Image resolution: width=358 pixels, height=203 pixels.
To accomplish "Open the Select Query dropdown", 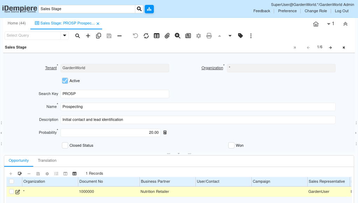I will click(65, 36).
